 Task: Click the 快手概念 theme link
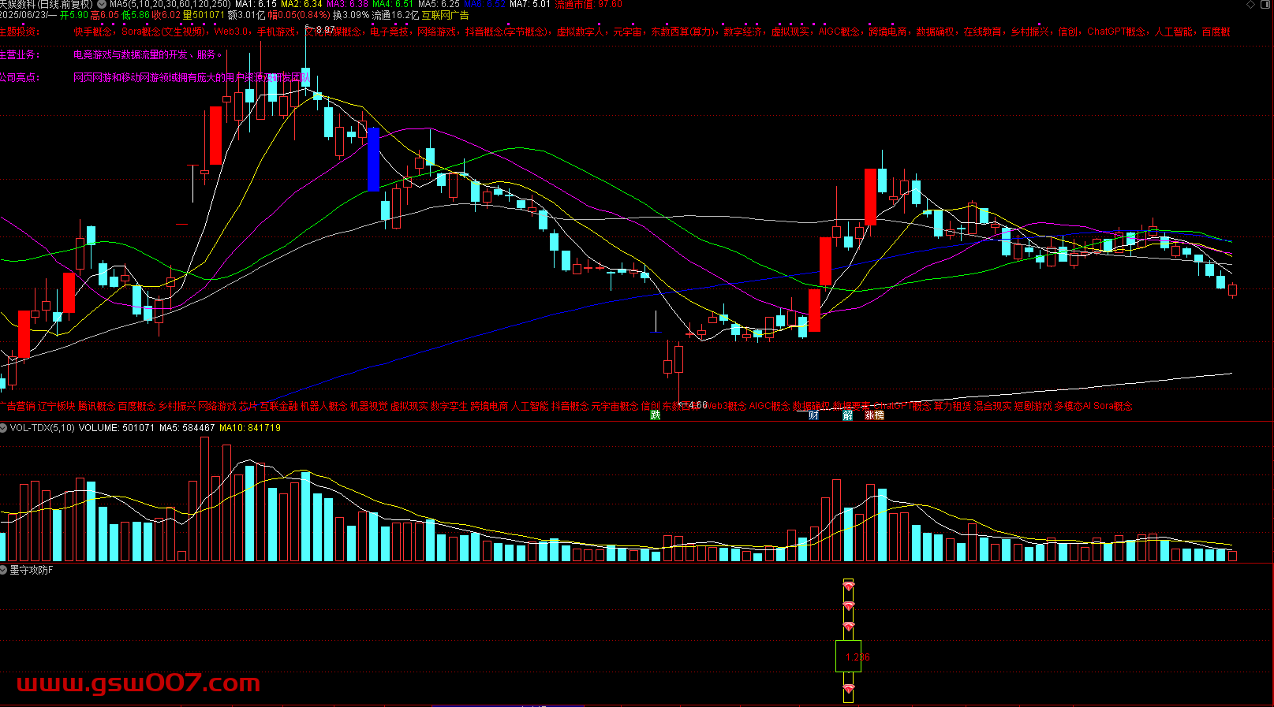point(93,32)
